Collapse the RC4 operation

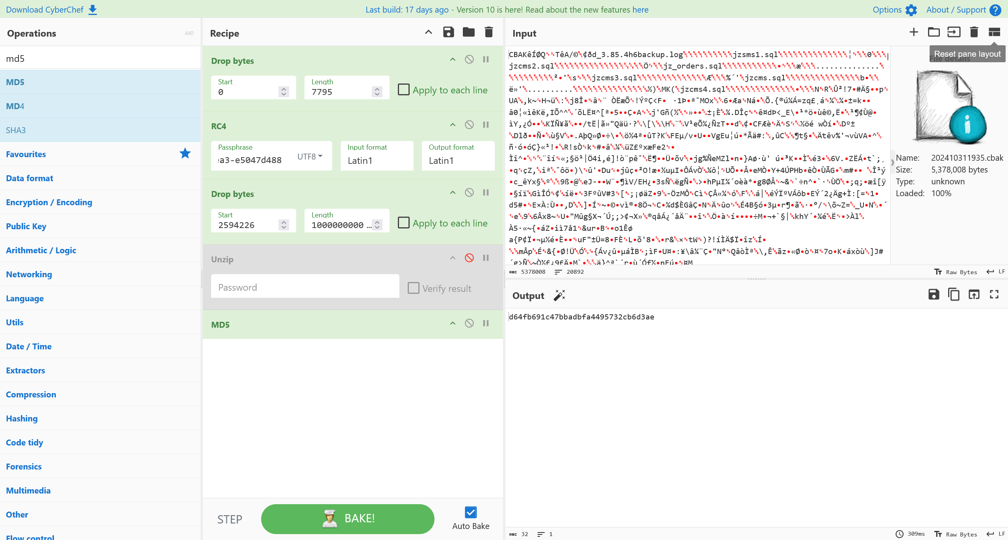[453, 125]
